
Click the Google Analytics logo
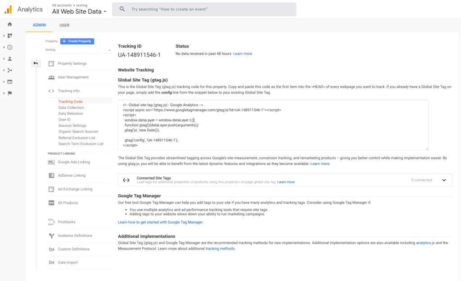point(8,9)
